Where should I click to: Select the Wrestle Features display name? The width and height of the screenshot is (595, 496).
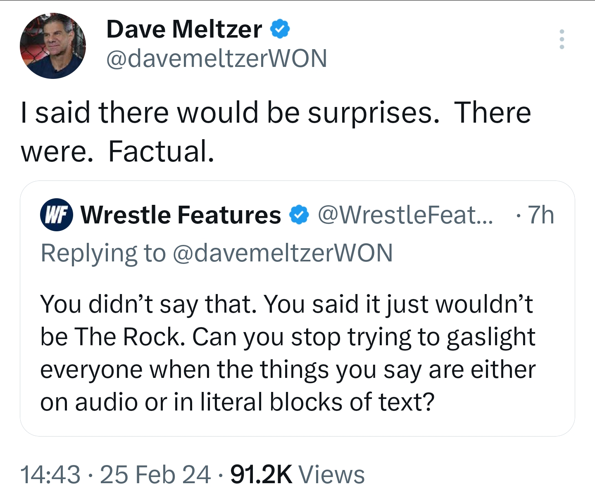[181, 215]
